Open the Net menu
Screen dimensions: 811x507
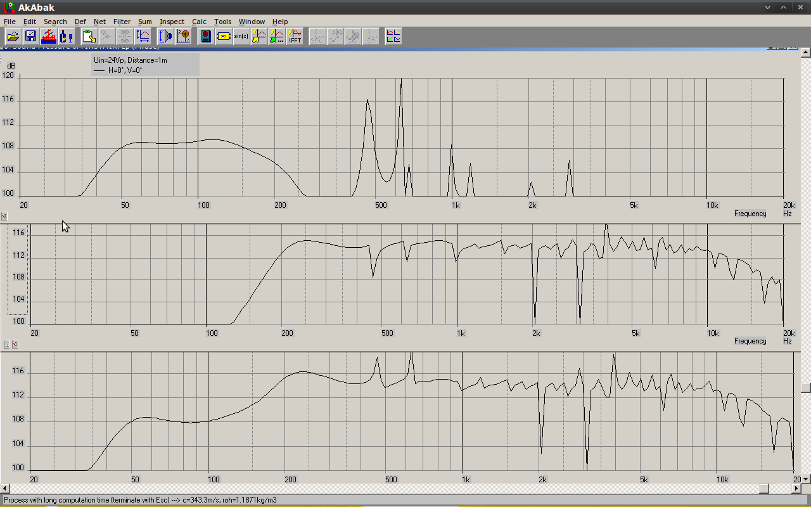click(99, 22)
